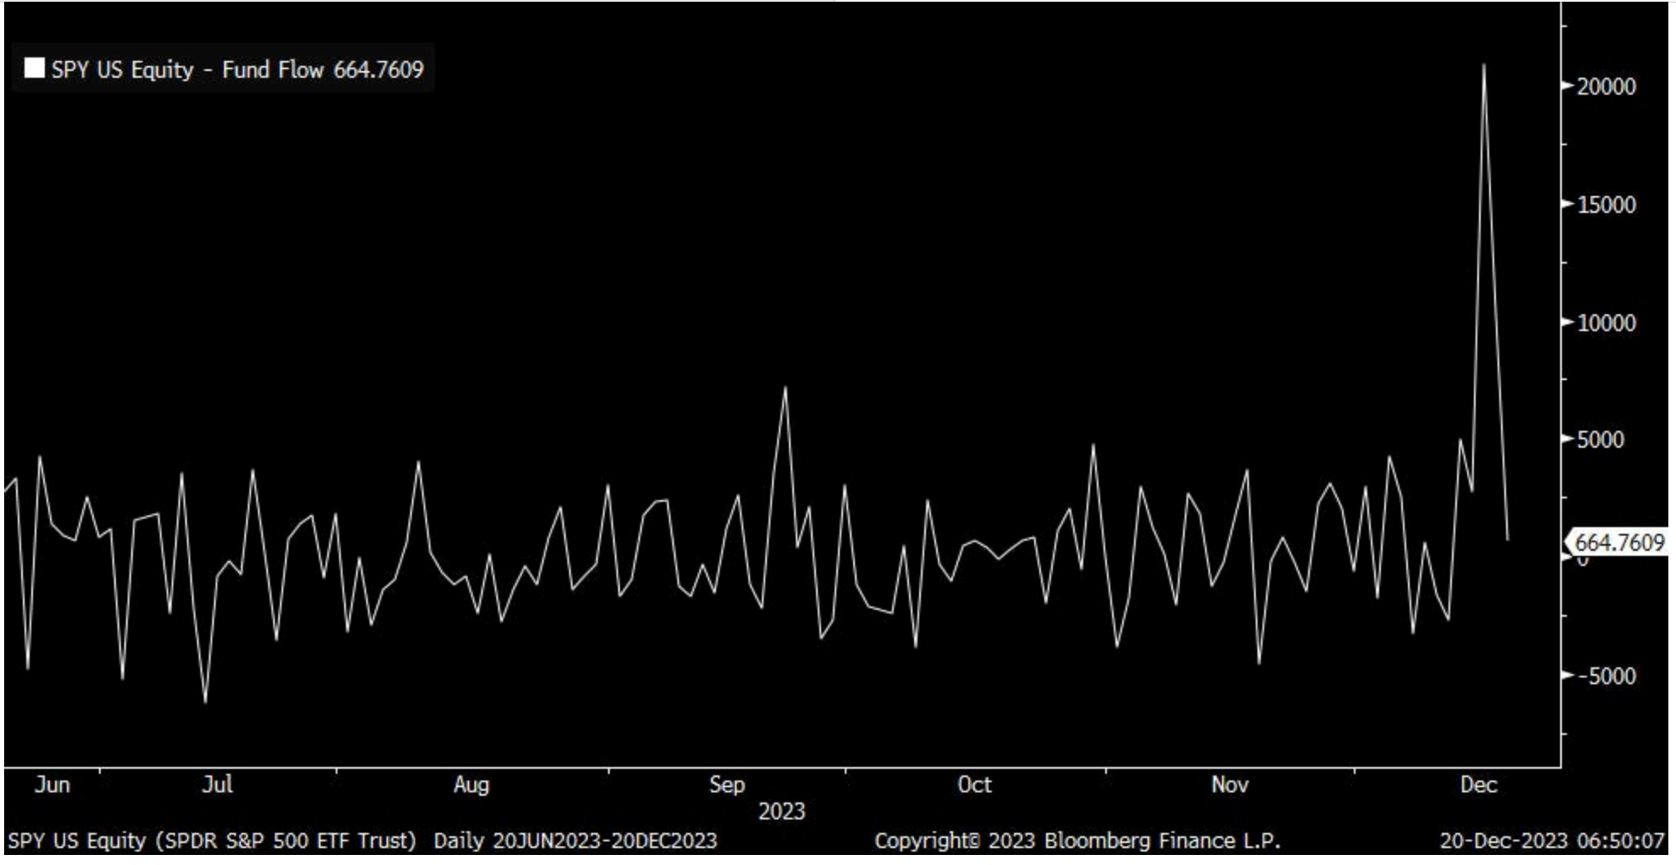This screenshot has width=1676, height=865.
Task: Select the SPY US Equity Fund Flow legend label
Action: pos(237,69)
